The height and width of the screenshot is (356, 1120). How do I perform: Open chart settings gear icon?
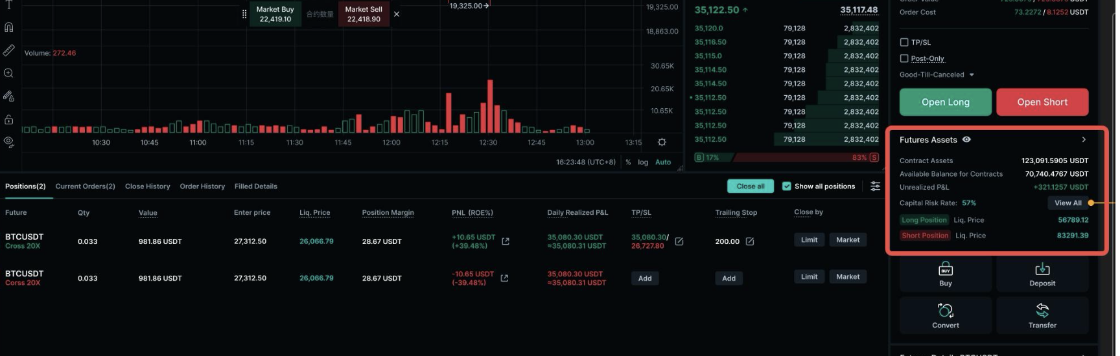point(662,142)
